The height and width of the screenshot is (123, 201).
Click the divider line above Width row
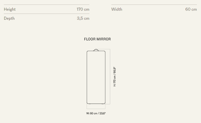pos(154,5)
